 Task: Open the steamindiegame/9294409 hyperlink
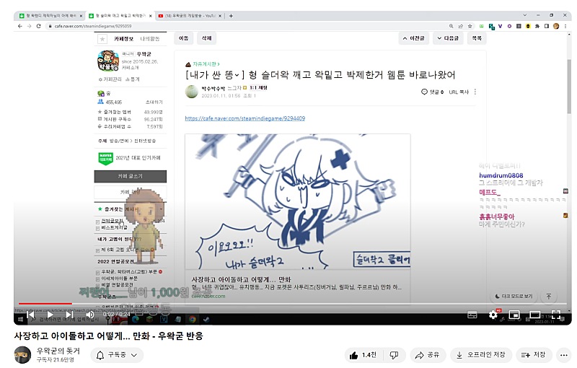tap(245, 118)
